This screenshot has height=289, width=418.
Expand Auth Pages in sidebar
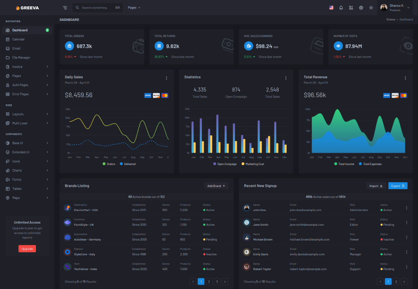click(x=27, y=85)
